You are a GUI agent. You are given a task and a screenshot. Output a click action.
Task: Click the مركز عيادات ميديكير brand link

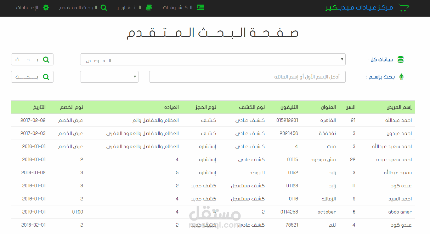coord(359,7)
